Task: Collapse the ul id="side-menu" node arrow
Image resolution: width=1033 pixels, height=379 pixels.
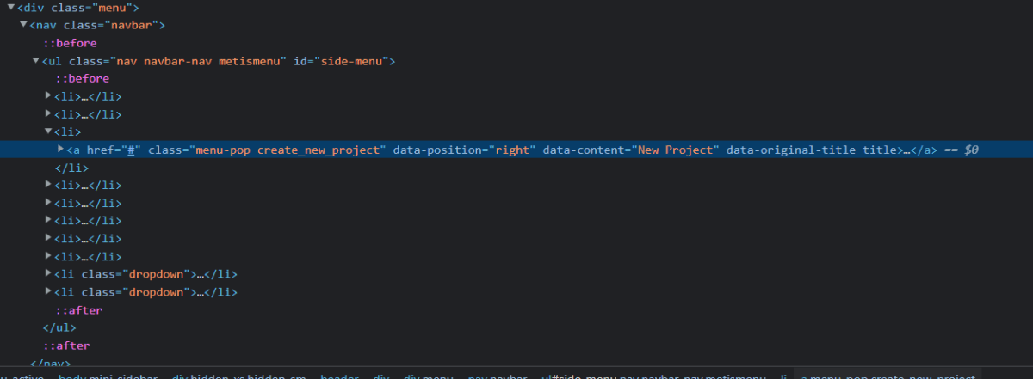Action: [x=35, y=61]
